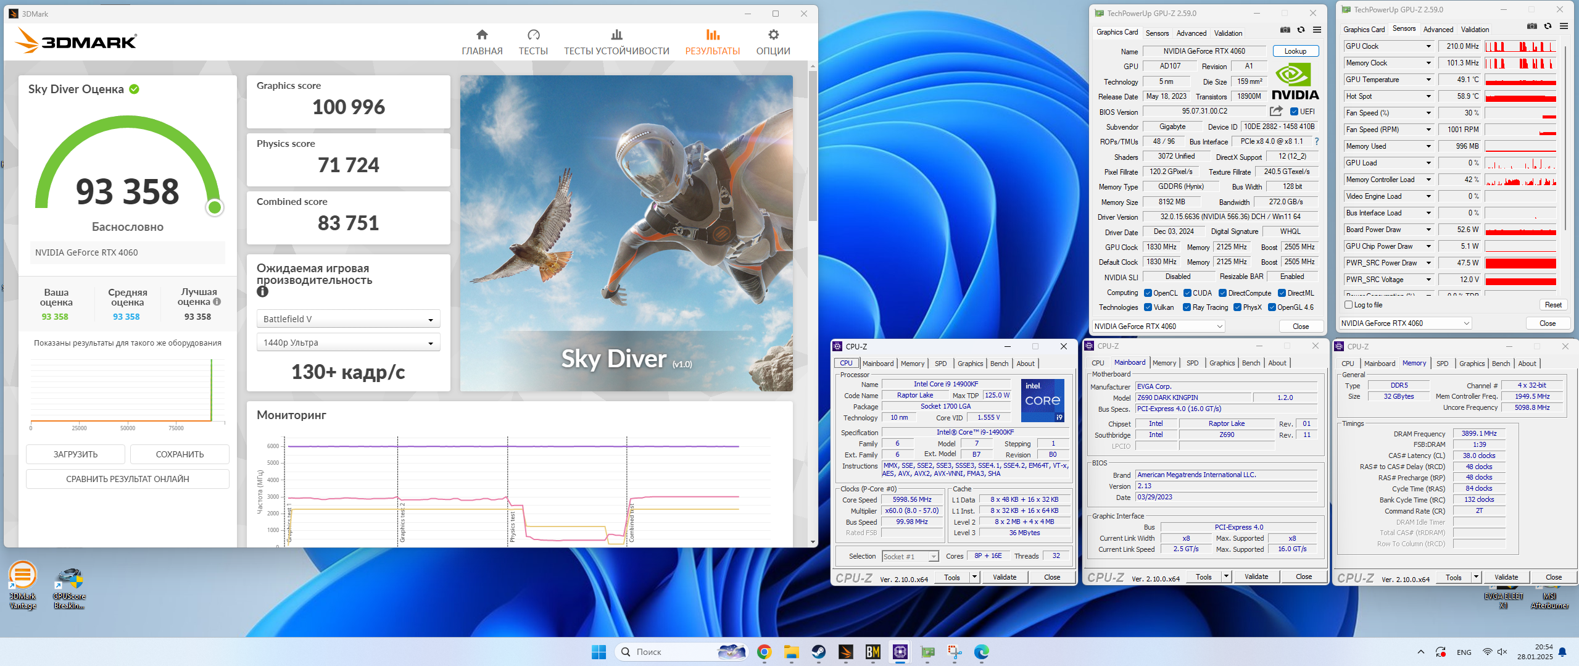Click the BIOS share/export icon in GPU-Z
1579x666 pixels.
(x=1276, y=111)
